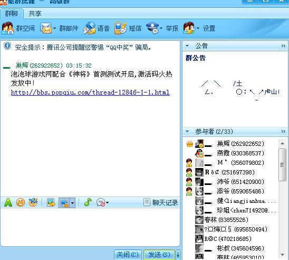
Task: Click double chevron on 公告 header
Action: (x=283, y=46)
